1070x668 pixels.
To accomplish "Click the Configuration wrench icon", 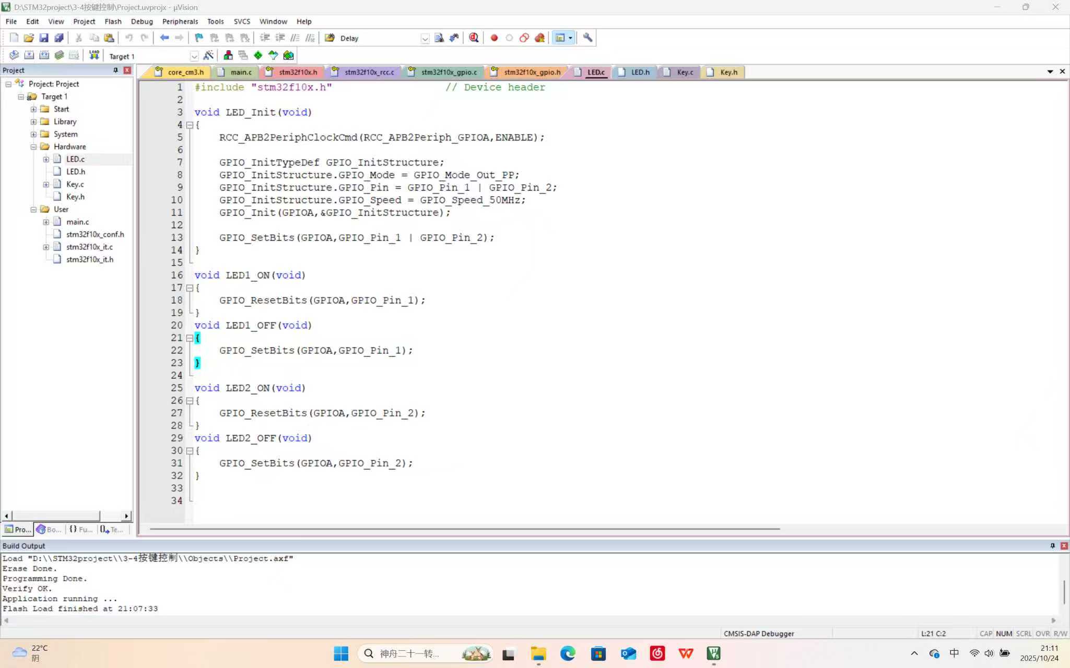I will (x=587, y=38).
